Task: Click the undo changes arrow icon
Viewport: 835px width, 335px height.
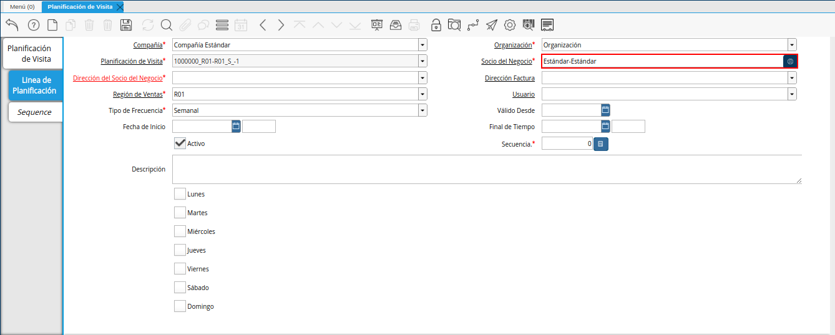Action: point(12,25)
